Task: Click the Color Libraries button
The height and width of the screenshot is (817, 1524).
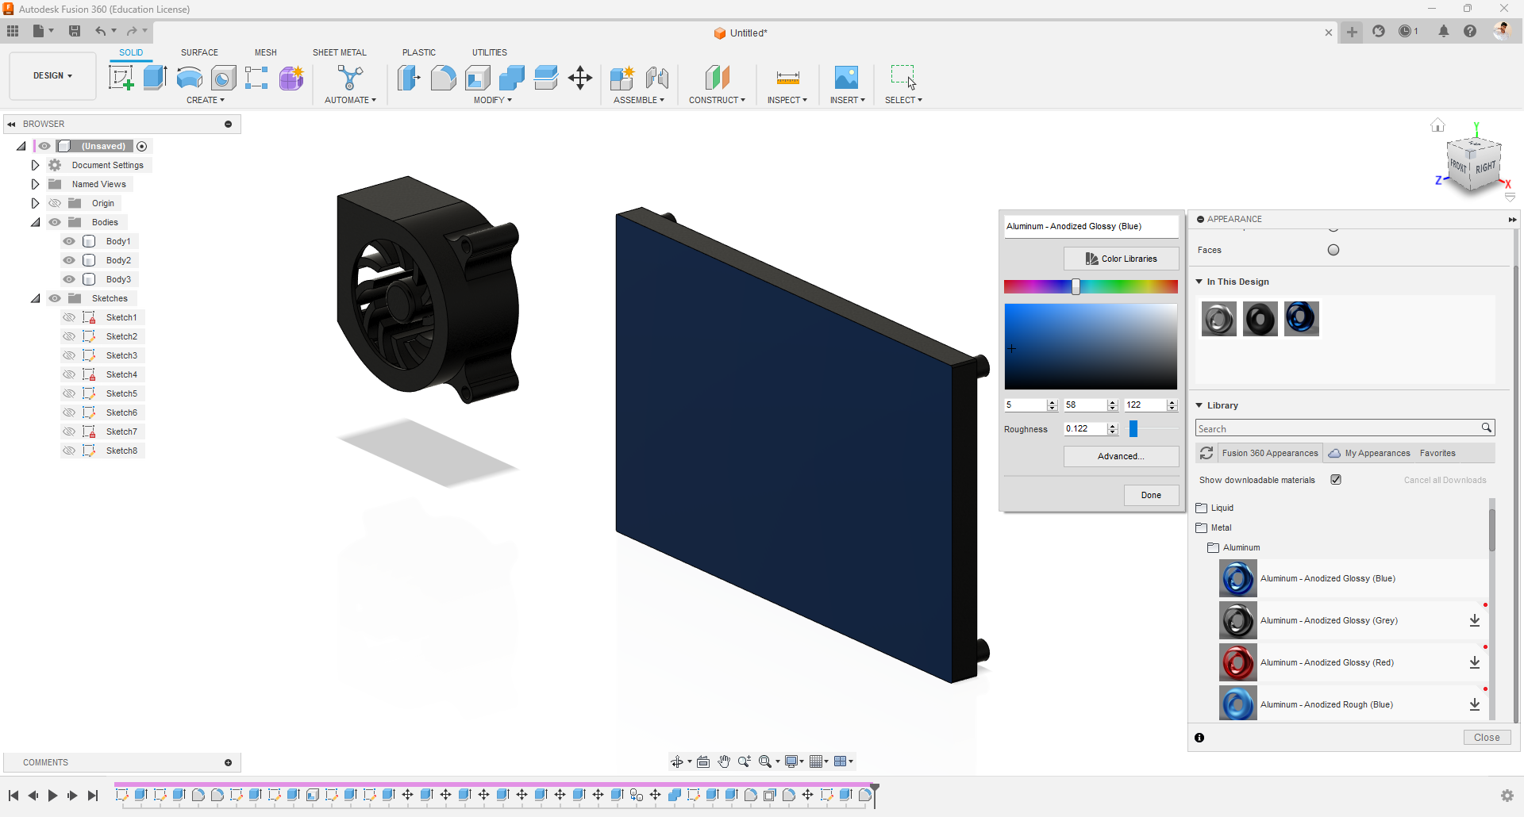Action: point(1121,259)
